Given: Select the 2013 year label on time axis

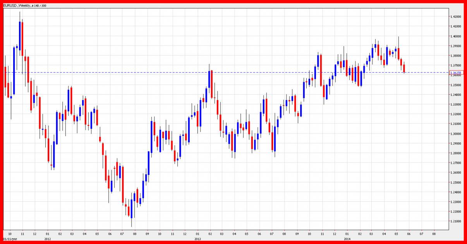Looking at the screenshot, I should [197, 239].
